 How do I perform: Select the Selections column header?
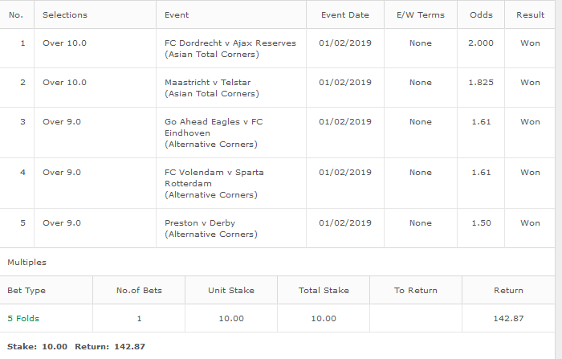pyautogui.click(x=65, y=15)
